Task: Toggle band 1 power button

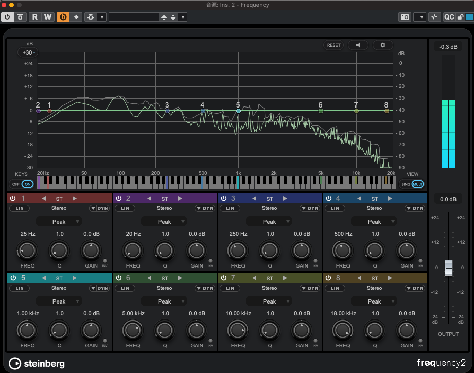Action: 13,199
